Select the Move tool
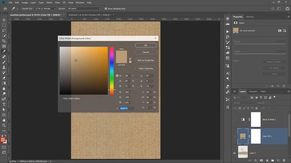 point(4,20)
